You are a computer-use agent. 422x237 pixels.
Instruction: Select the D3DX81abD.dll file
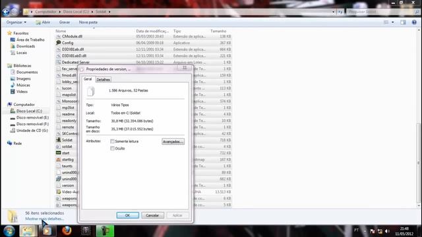coord(74,56)
